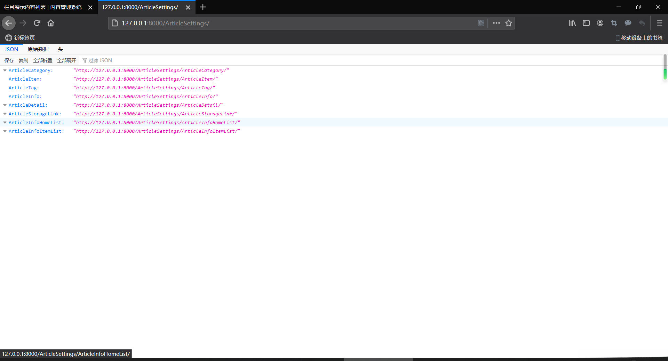Click the 保存 save button
This screenshot has width=668, height=361.
point(9,60)
